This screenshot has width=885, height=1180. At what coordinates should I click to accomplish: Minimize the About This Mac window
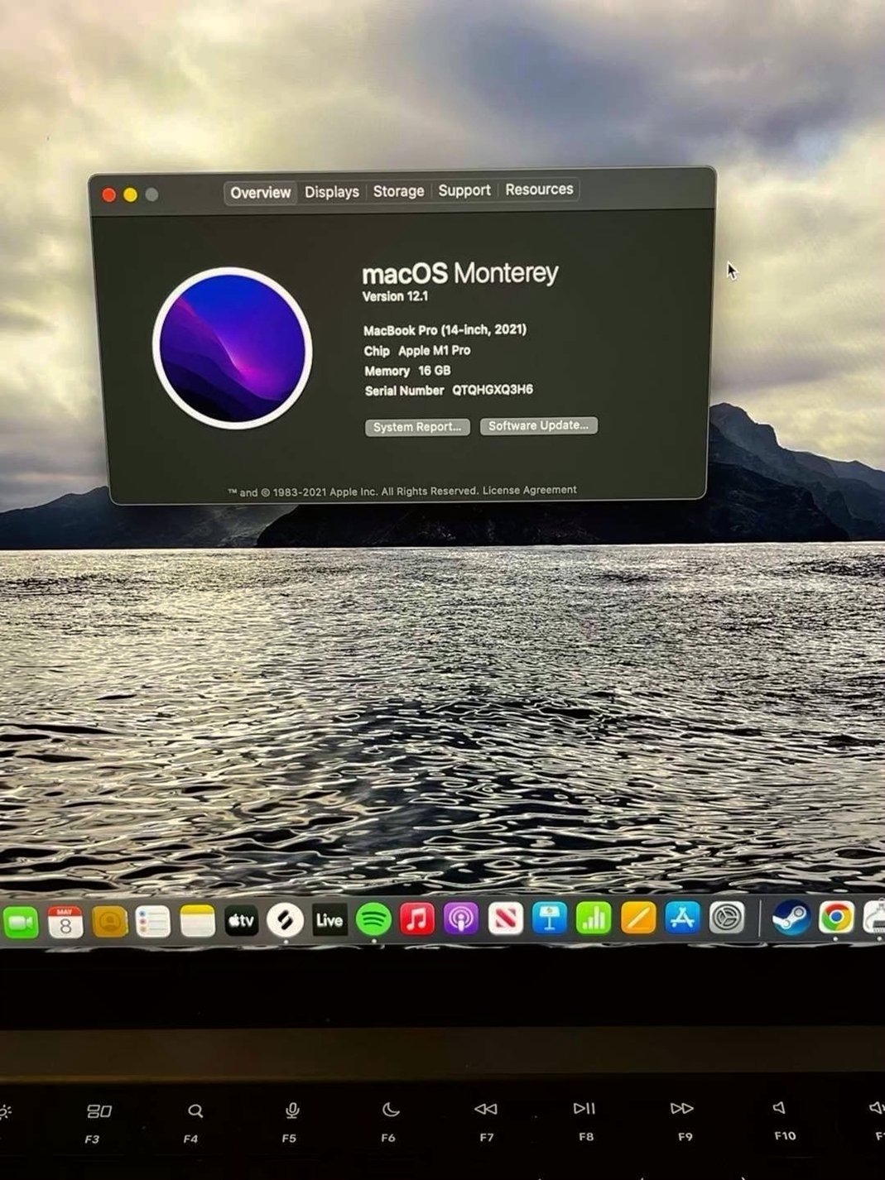pyautogui.click(x=130, y=194)
